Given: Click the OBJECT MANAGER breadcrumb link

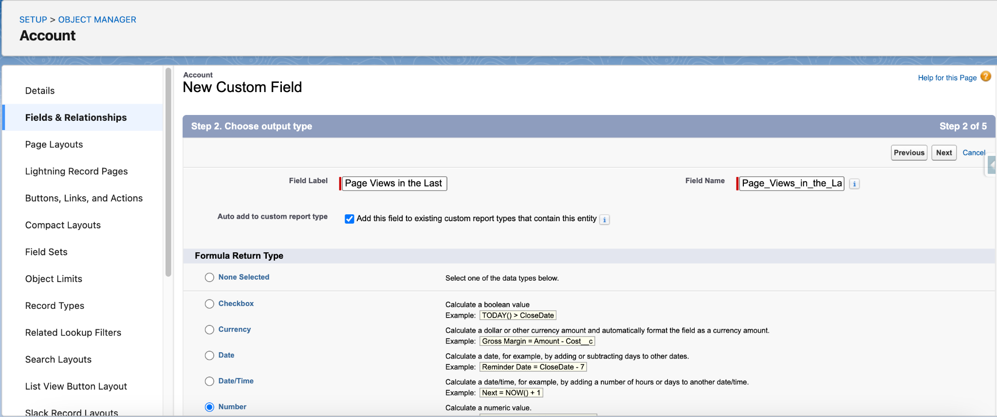Looking at the screenshot, I should pos(97,19).
